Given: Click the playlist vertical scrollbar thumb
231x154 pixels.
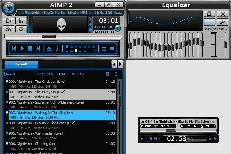Looking at the screenshot, I should 119,101.
